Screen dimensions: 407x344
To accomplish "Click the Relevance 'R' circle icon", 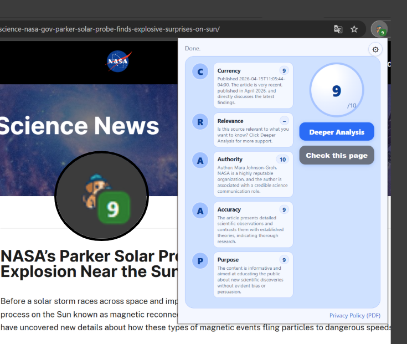I will click(x=200, y=121).
